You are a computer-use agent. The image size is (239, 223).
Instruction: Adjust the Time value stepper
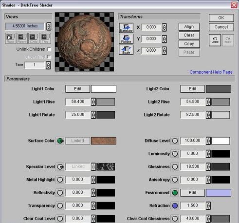click(48, 65)
